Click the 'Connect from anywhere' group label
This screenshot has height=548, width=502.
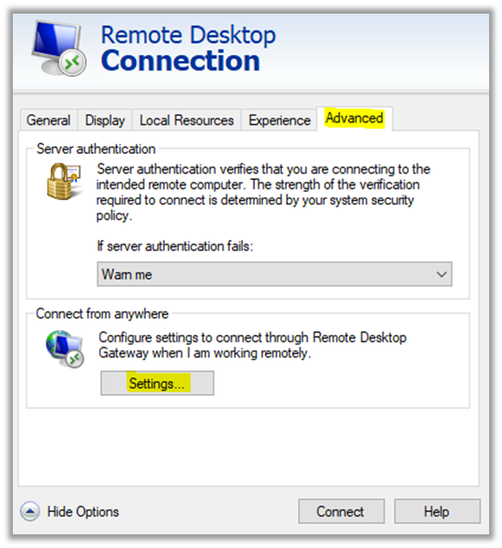coord(102,313)
